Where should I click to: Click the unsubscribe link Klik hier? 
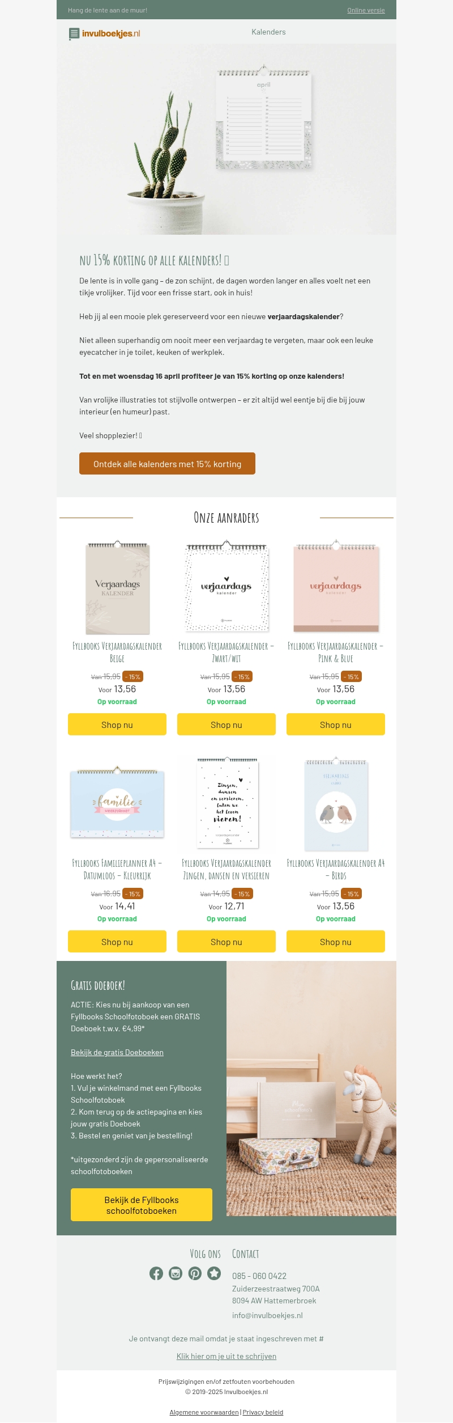226,1356
